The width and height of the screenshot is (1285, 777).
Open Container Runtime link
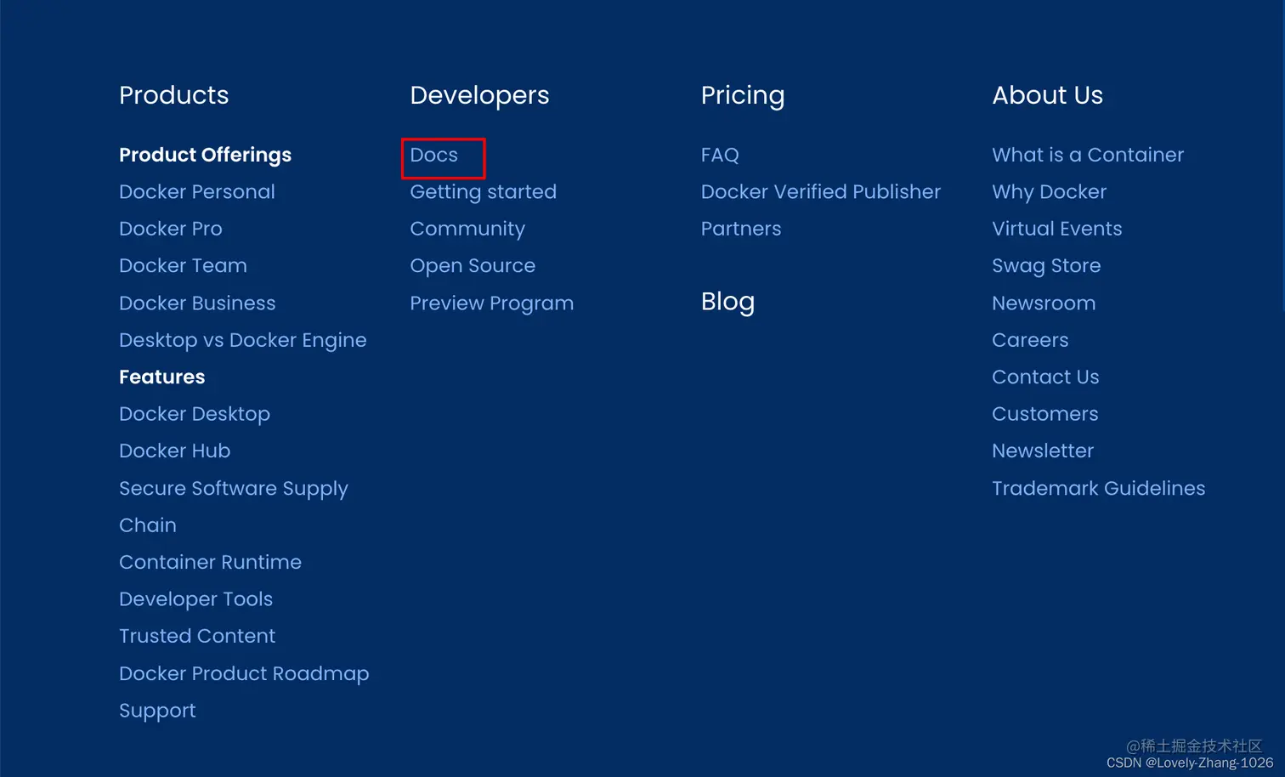tap(210, 562)
